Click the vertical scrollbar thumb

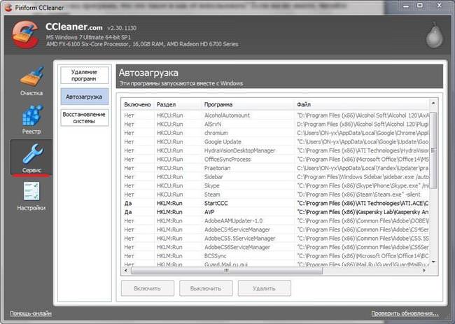tap(433, 150)
